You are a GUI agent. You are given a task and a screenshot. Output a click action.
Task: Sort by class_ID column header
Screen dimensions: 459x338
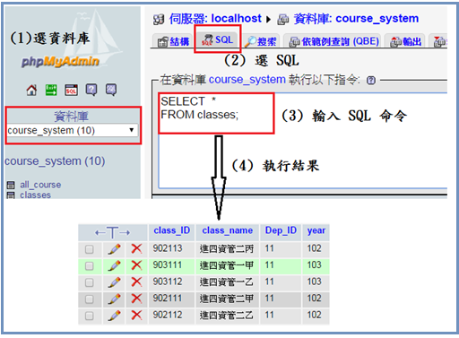(x=172, y=230)
